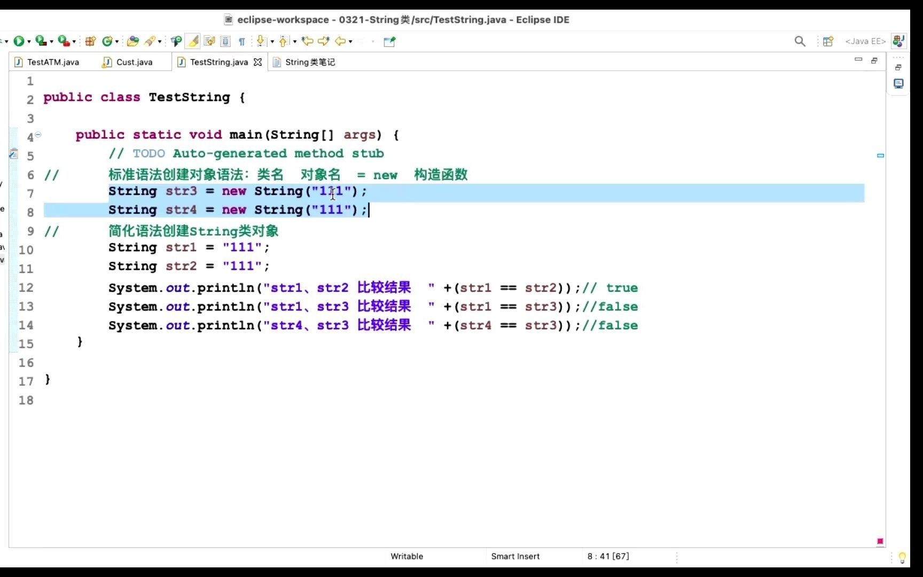Place cursor on 'TestString' class name
923x577 pixels.
point(189,97)
